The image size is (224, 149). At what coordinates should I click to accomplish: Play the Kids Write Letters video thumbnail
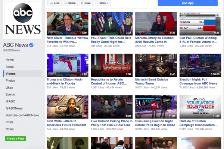tap(68, 107)
